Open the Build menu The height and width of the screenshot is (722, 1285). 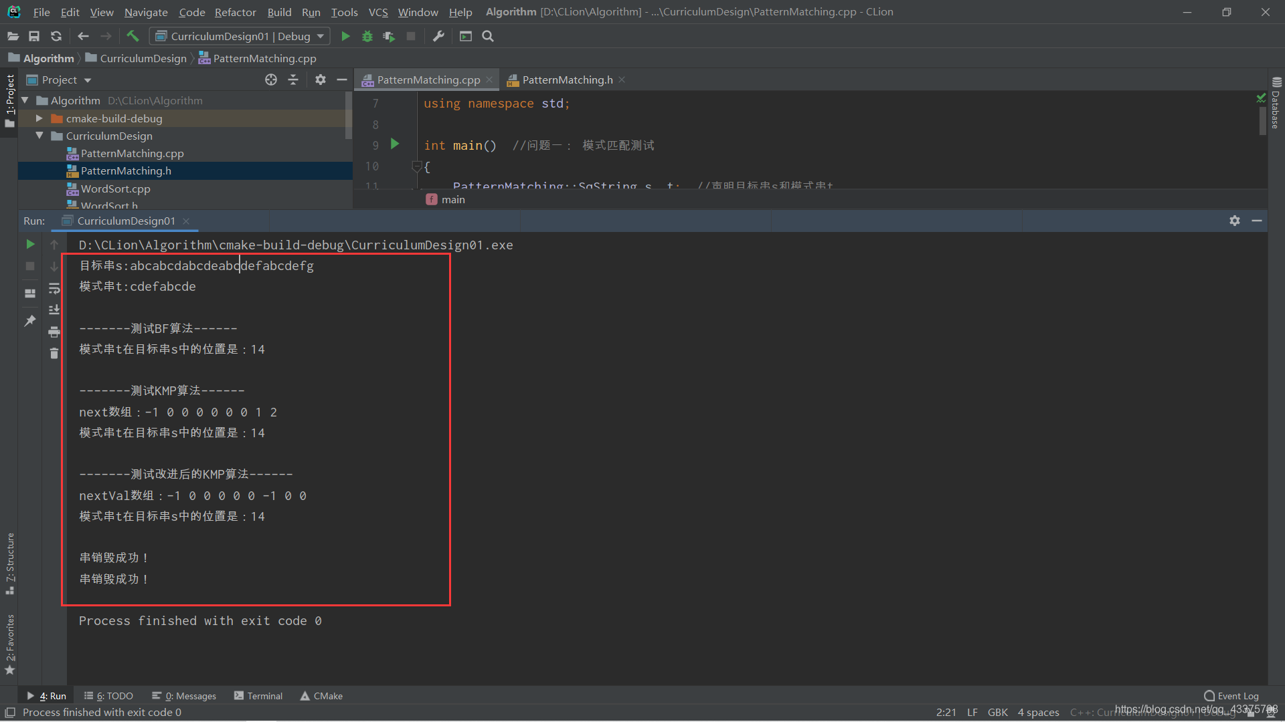(279, 12)
